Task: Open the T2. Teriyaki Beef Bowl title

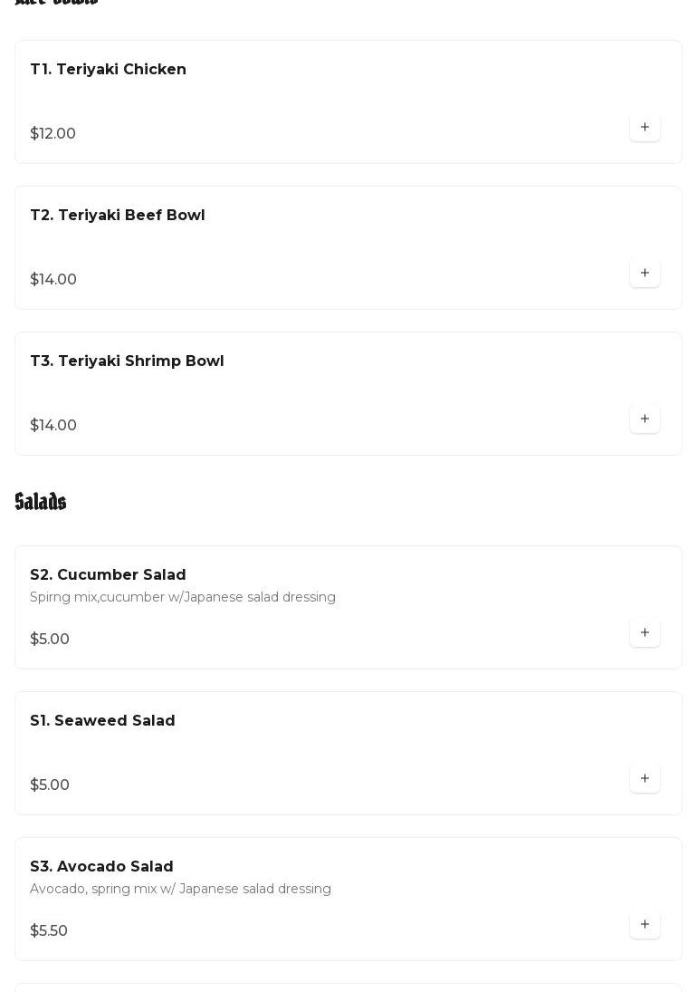Action: click(x=118, y=216)
